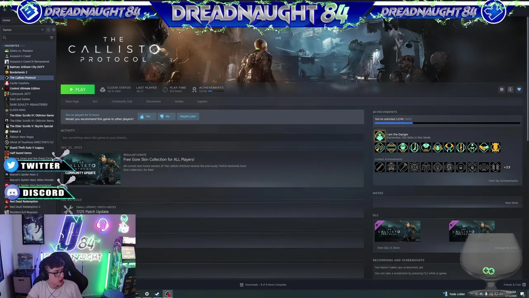Click View DLC In Store link
529x298 pixels.
coord(388,248)
